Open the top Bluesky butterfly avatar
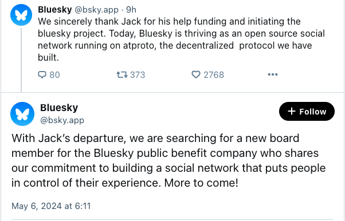345x221 pixels. pos(21,15)
